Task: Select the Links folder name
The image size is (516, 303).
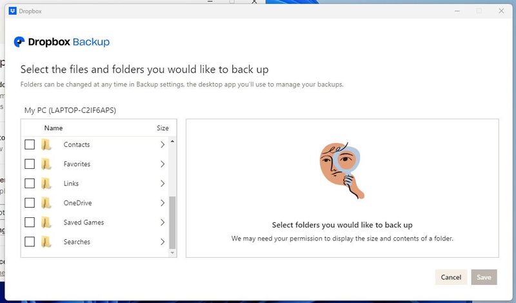Action: pyautogui.click(x=71, y=183)
